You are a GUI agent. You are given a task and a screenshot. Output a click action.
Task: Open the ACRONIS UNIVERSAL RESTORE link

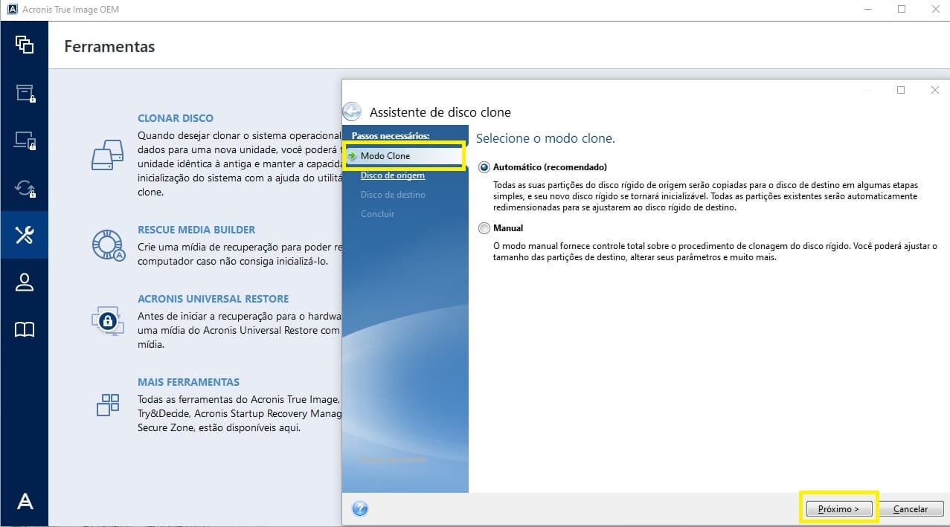pyautogui.click(x=214, y=299)
